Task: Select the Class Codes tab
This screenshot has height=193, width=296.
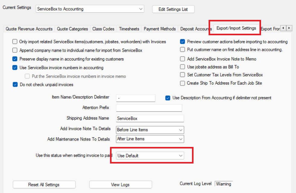Action: click(103, 29)
